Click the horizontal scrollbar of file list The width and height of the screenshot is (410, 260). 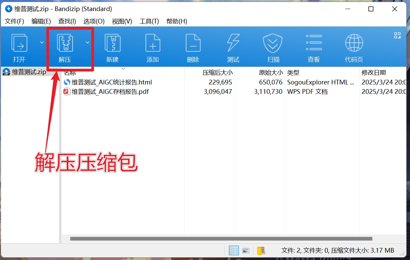221,239
